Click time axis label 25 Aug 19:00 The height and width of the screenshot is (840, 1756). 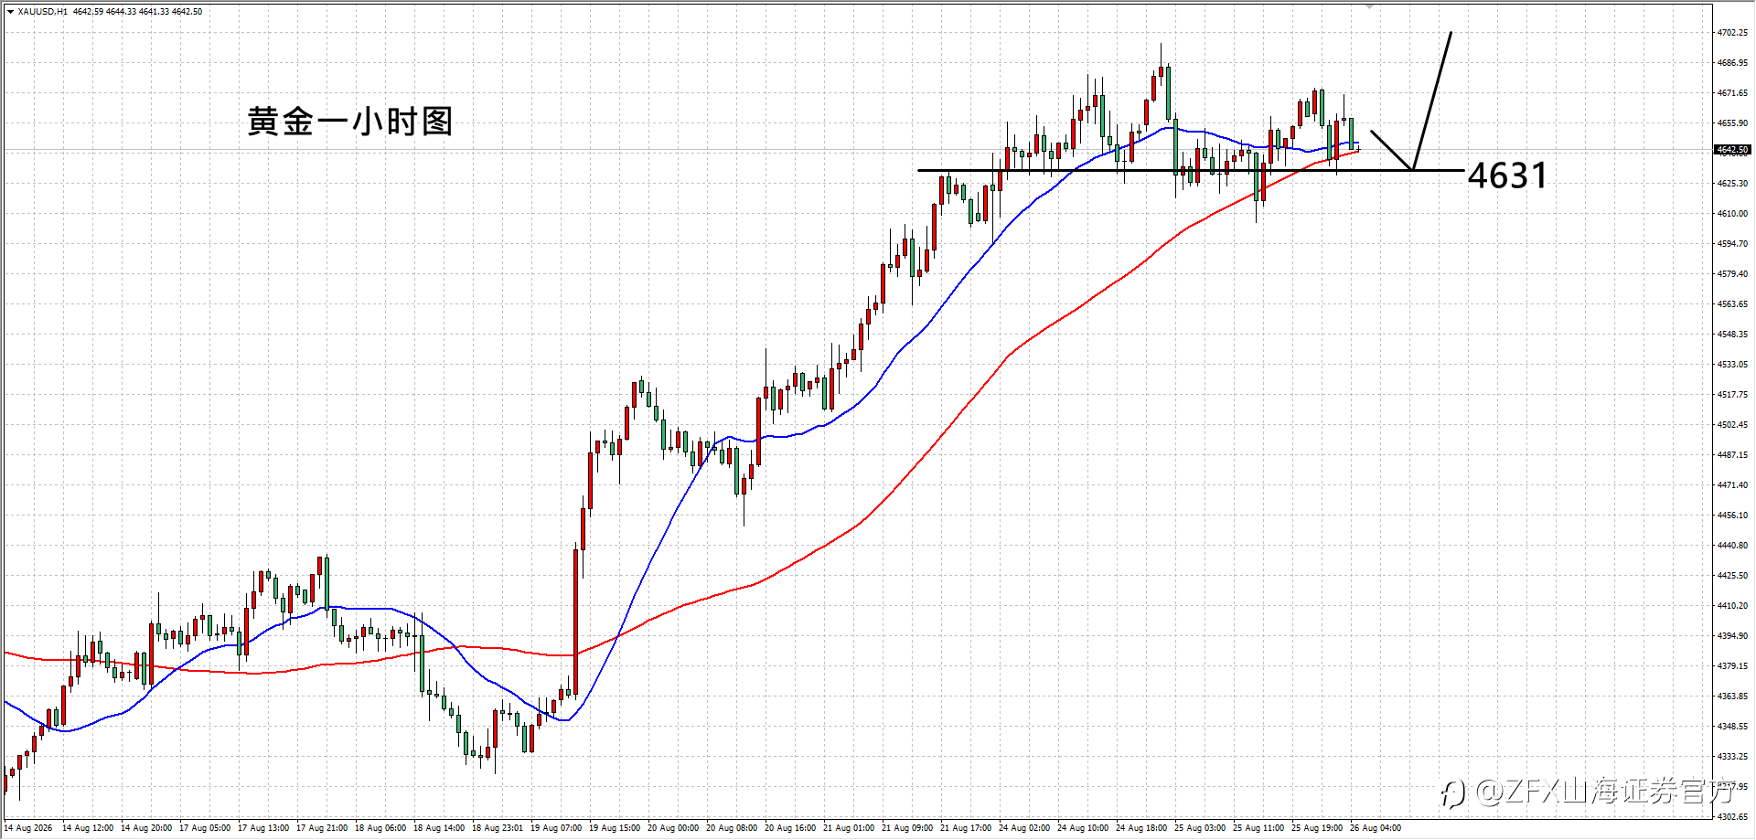click(1317, 829)
